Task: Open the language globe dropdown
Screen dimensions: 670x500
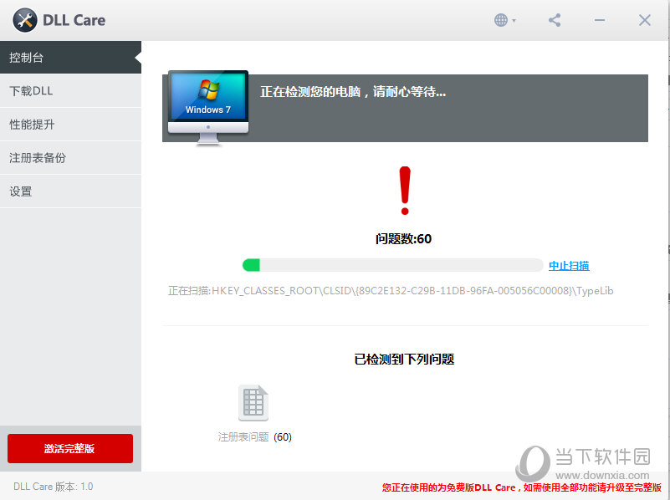Action: 505,20
